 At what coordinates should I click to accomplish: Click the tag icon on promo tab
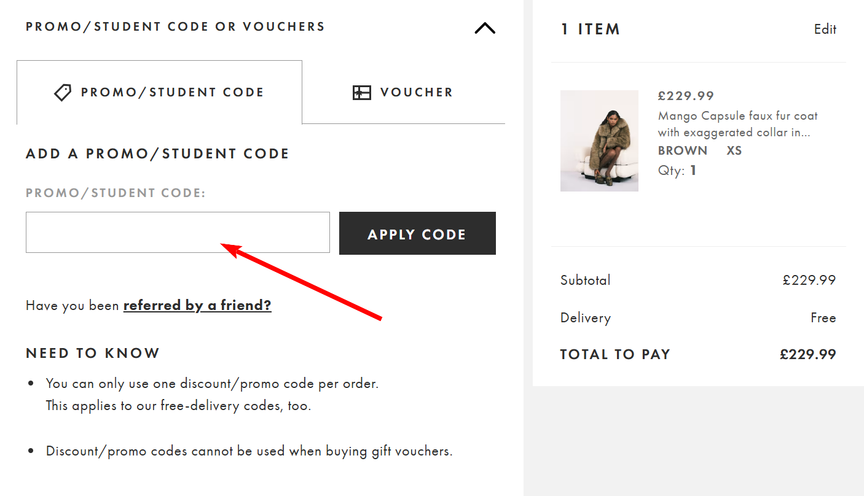[63, 93]
